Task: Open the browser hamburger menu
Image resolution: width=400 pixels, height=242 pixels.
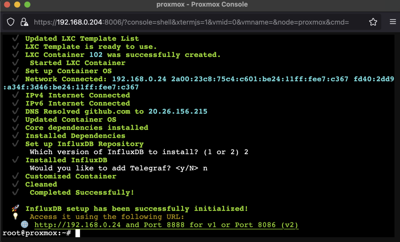Action: 392,22
